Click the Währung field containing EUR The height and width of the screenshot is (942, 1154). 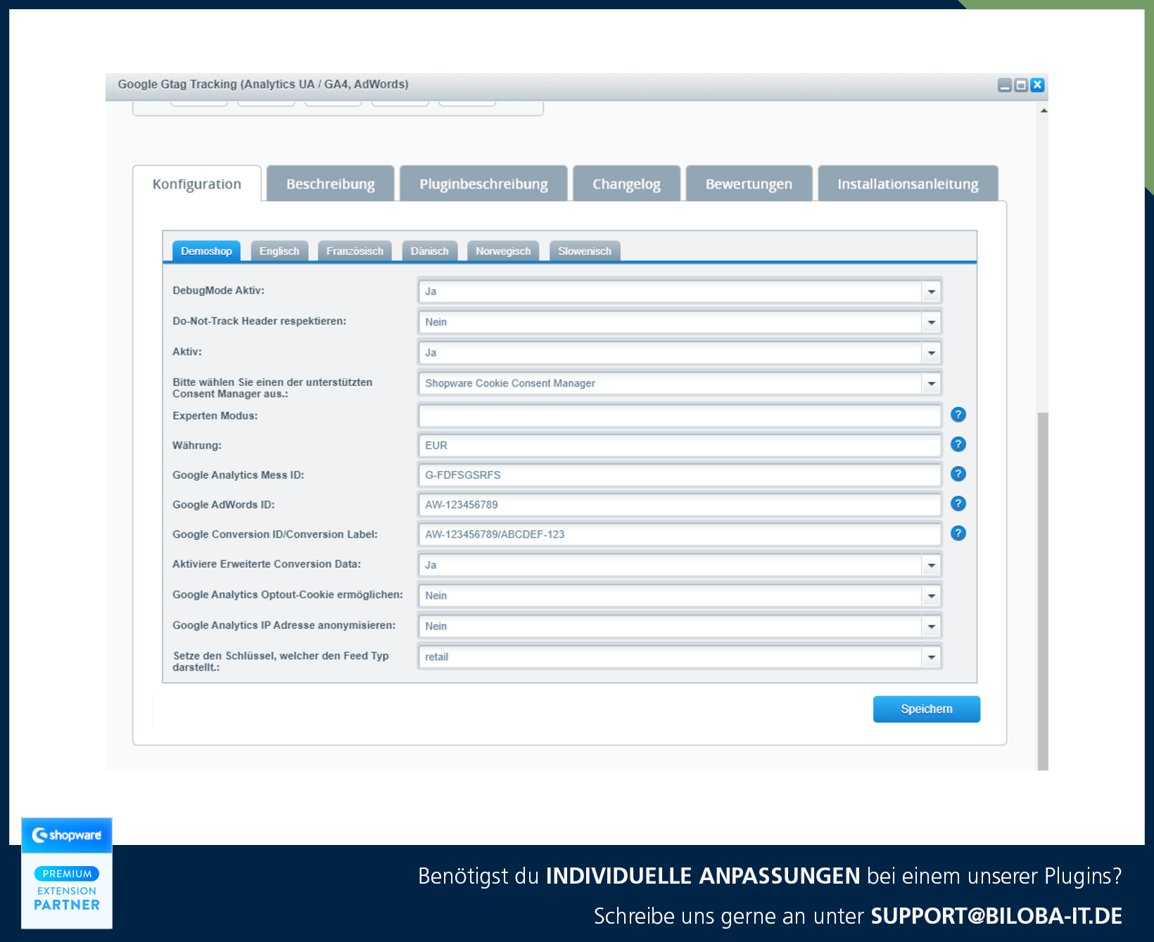click(680, 445)
